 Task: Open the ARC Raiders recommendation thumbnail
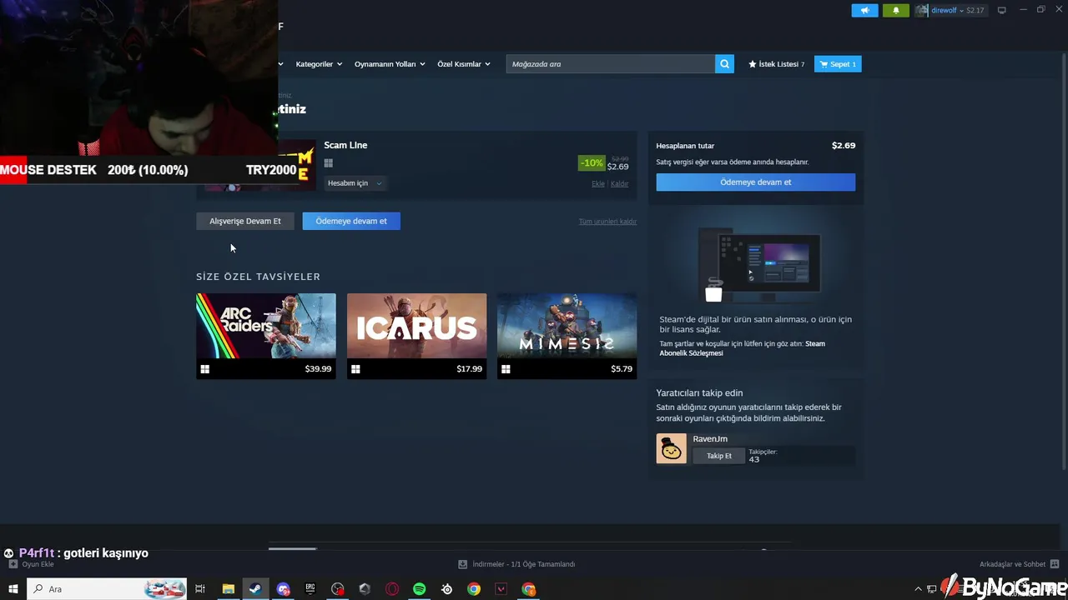tap(266, 326)
